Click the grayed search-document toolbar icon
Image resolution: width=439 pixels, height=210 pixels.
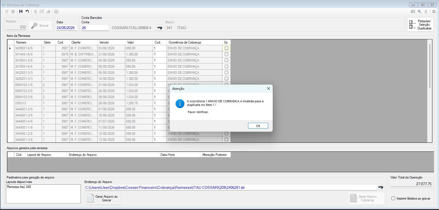36,11
